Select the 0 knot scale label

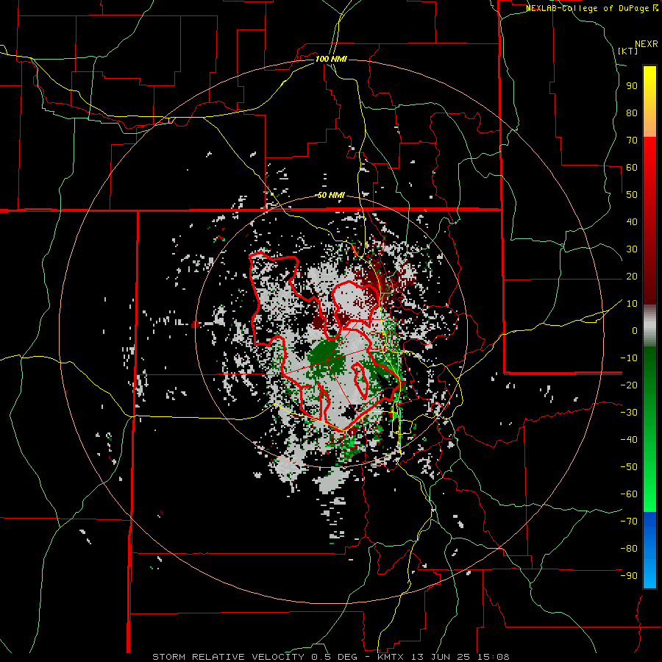635,330
